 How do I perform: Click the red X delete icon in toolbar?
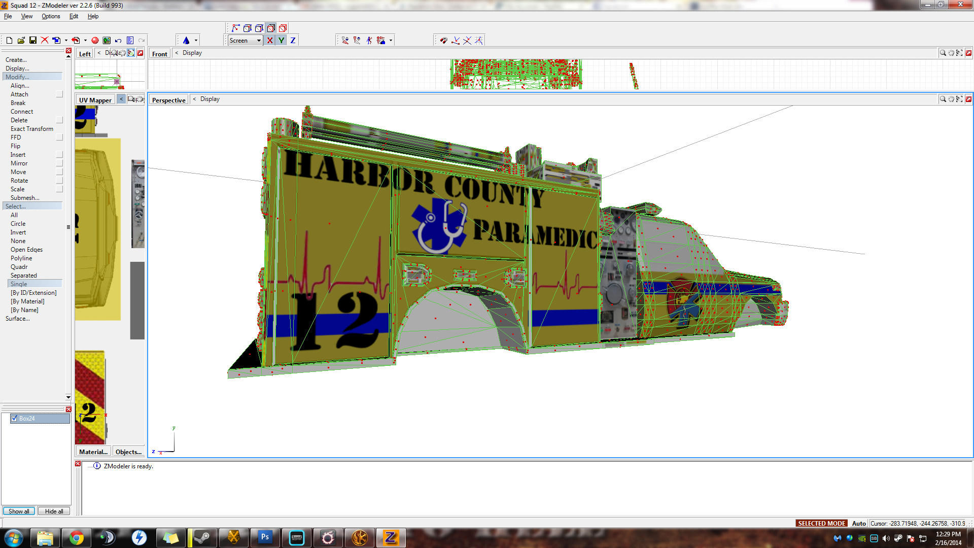[x=45, y=41]
